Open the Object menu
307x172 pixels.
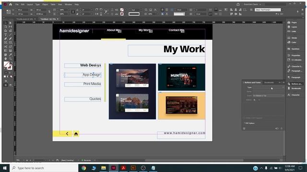[x=45, y=4]
